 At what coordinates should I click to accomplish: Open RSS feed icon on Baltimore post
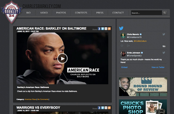[x=109, y=29]
